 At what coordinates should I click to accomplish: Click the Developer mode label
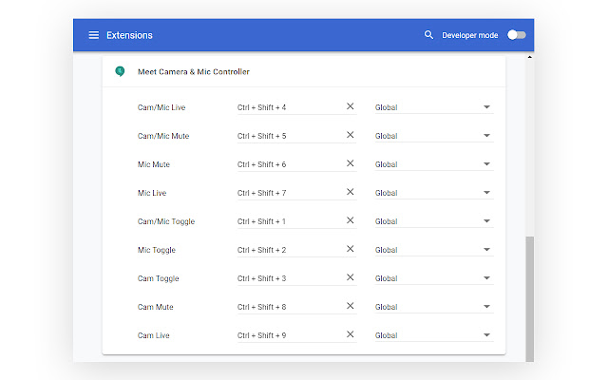pos(469,35)
